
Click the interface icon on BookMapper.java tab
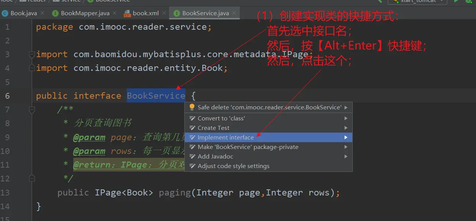(x=55, y=13)
